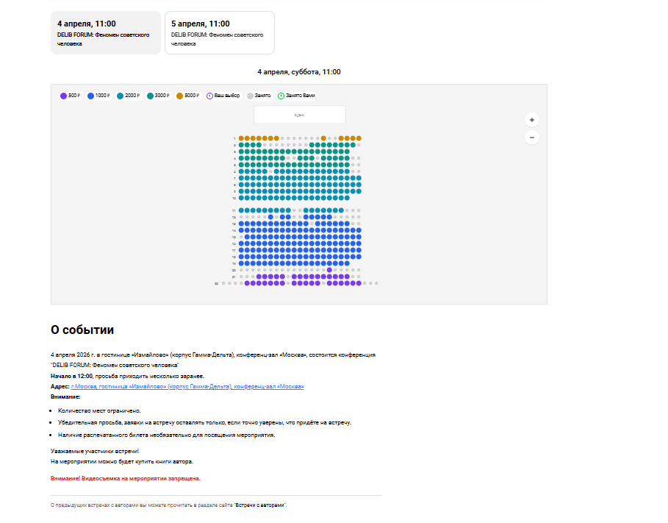Click the Наличие распечатанного билета bullet

167,435
